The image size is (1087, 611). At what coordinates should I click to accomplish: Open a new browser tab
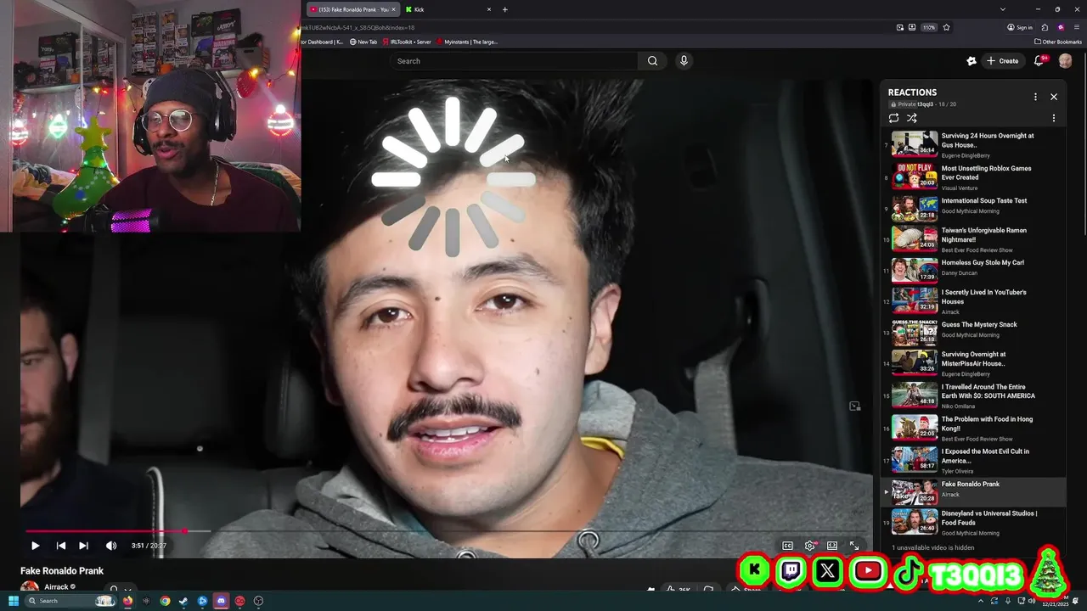coord(504,9)
